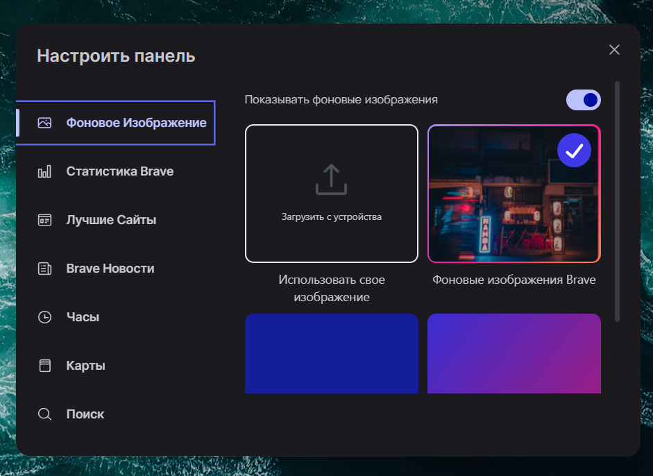Open the Фоновое Изображение tab

click(115, 123)
